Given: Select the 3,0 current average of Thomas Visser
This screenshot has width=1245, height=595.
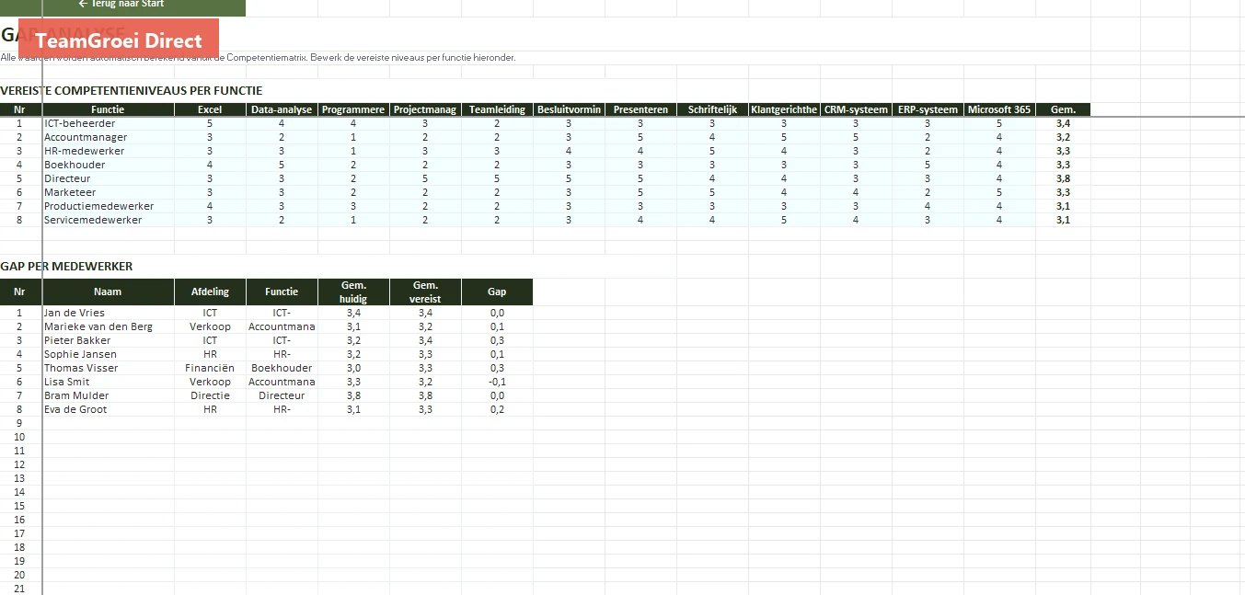Looking at the screenshot, I should pyautogui.click(x=353, y=368).
